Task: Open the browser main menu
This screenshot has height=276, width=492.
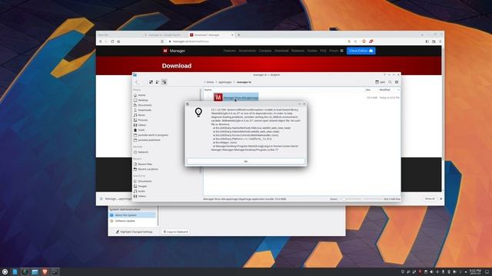Action: [440, 41]
